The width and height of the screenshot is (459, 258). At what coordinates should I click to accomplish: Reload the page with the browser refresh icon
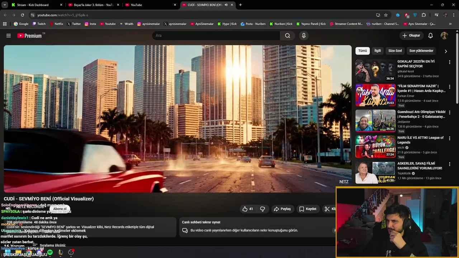(x=22, y=15)
